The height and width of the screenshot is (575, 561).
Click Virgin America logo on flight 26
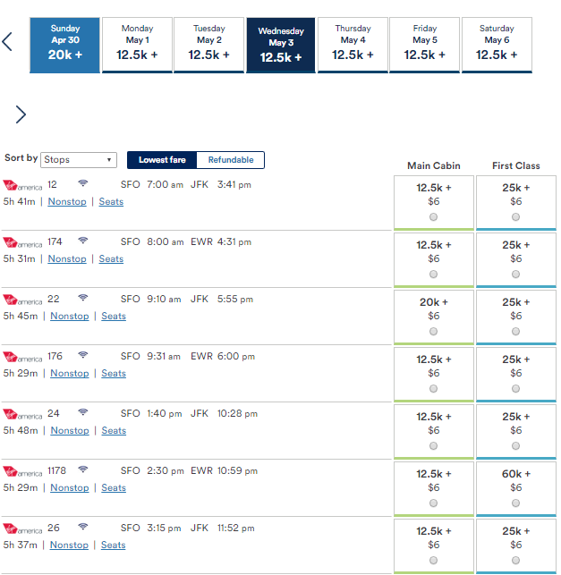(22, 528)
